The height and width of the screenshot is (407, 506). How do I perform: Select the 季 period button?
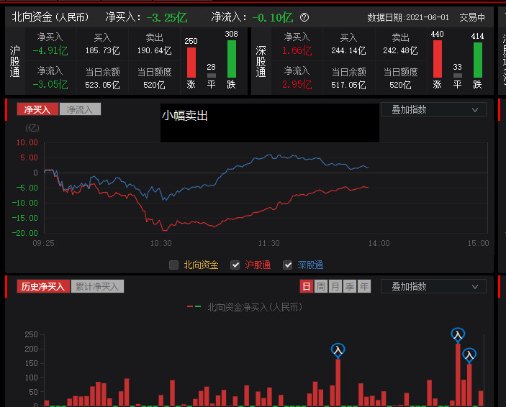tap(350, 286)
